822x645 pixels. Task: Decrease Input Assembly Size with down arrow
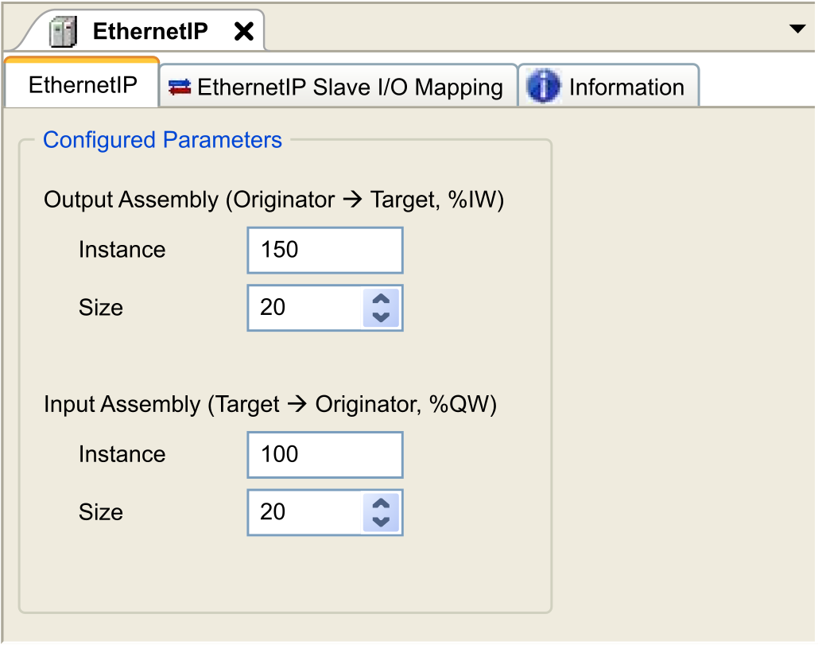pyautogui.click(x=381, y=522)
